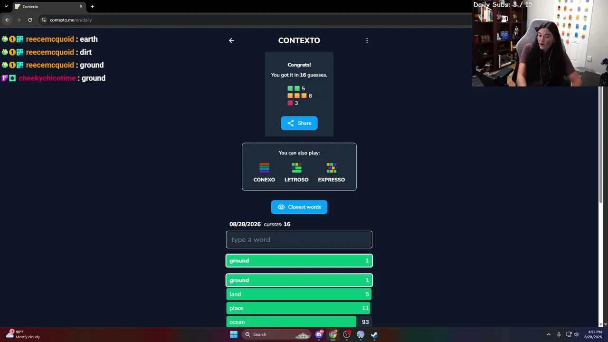Open a new browser tab

[92, 7]
